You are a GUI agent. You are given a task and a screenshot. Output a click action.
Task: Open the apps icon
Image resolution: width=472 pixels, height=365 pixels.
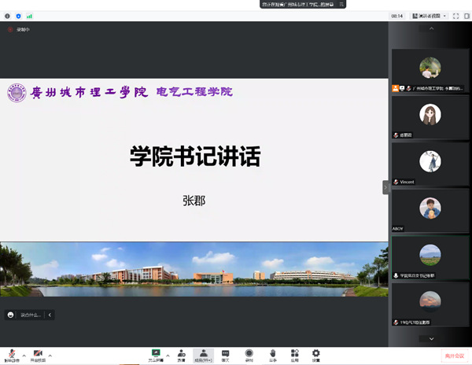[294, 356]
